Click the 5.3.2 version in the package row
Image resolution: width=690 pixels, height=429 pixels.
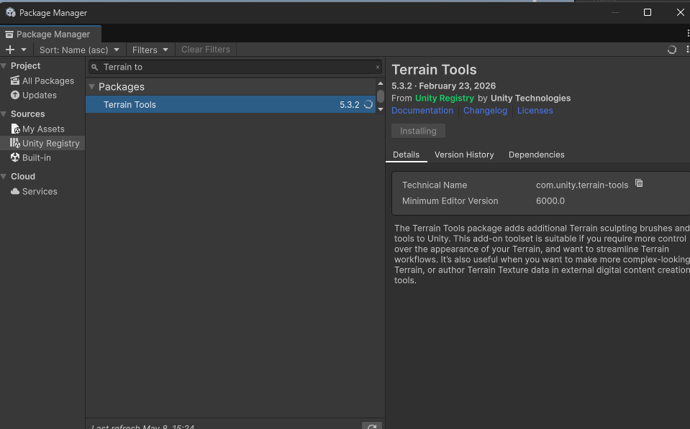coord(350,105)
